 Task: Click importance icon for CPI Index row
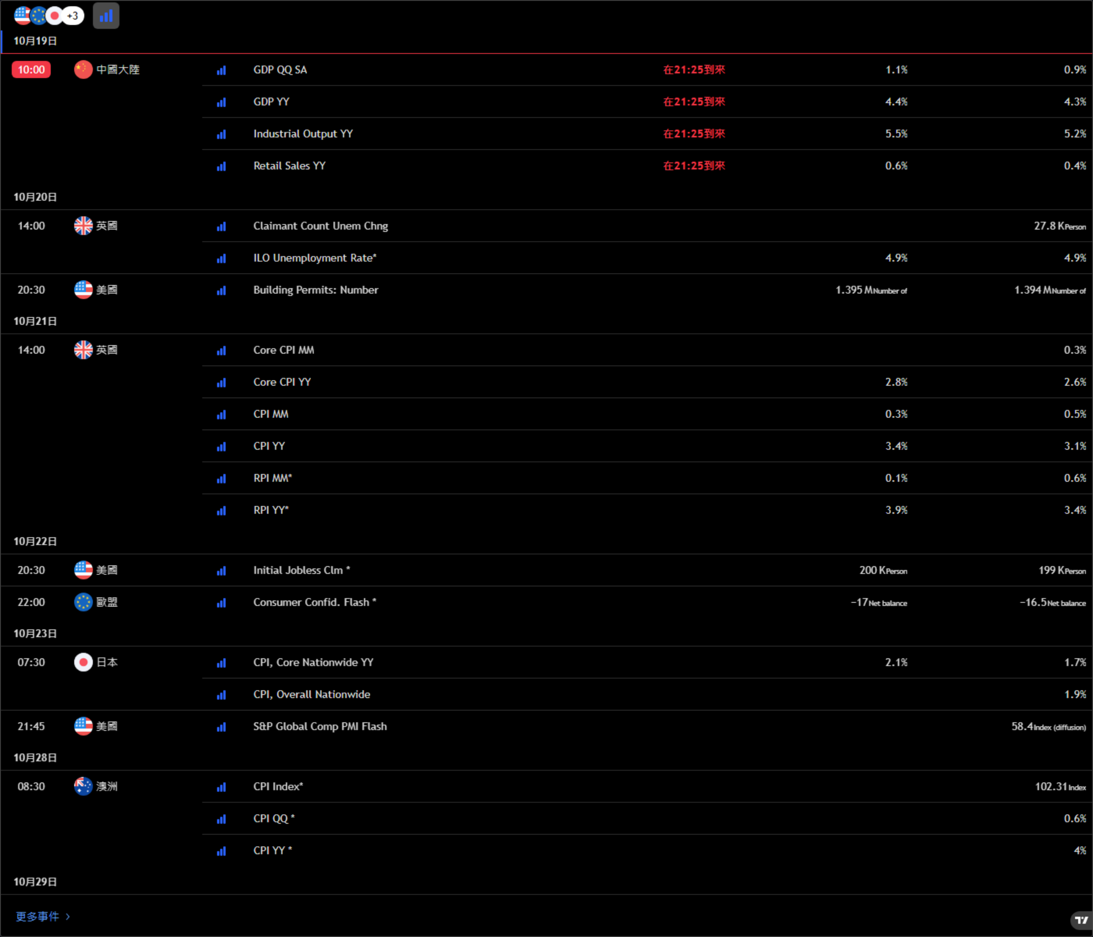click(222, 787)
